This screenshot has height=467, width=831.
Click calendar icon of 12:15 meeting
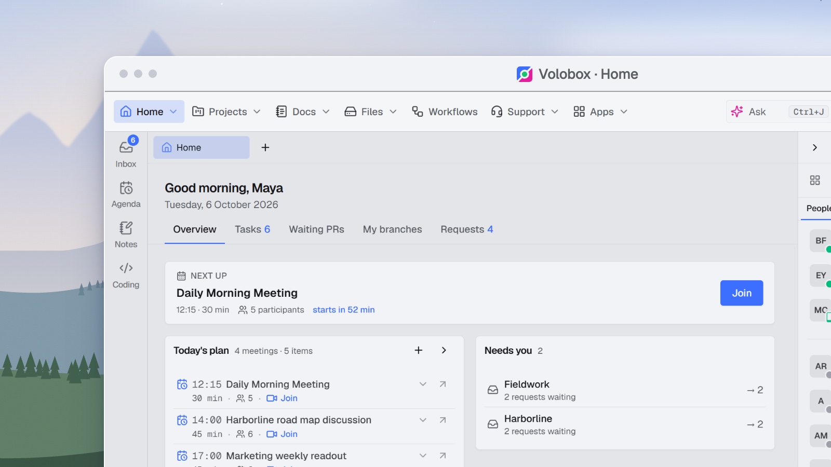[x=182, y=384]
